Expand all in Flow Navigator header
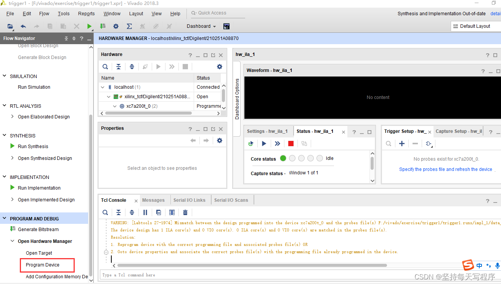This screenshot has height=284, width=501. click(x=74, y=38)
